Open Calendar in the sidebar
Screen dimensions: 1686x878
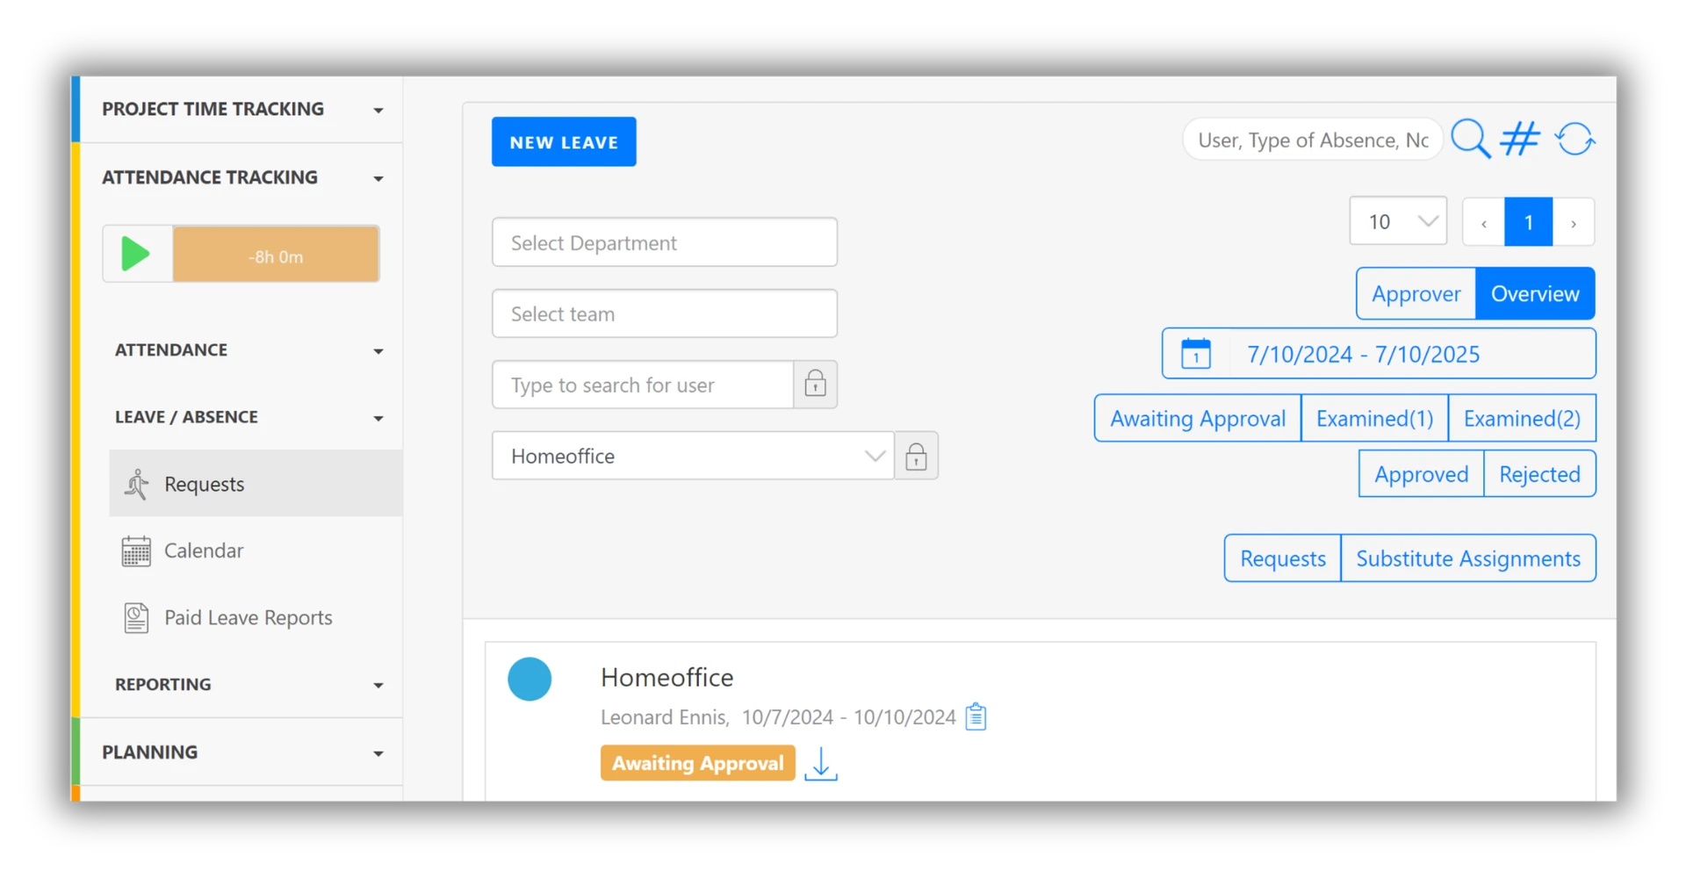point(204,551)
